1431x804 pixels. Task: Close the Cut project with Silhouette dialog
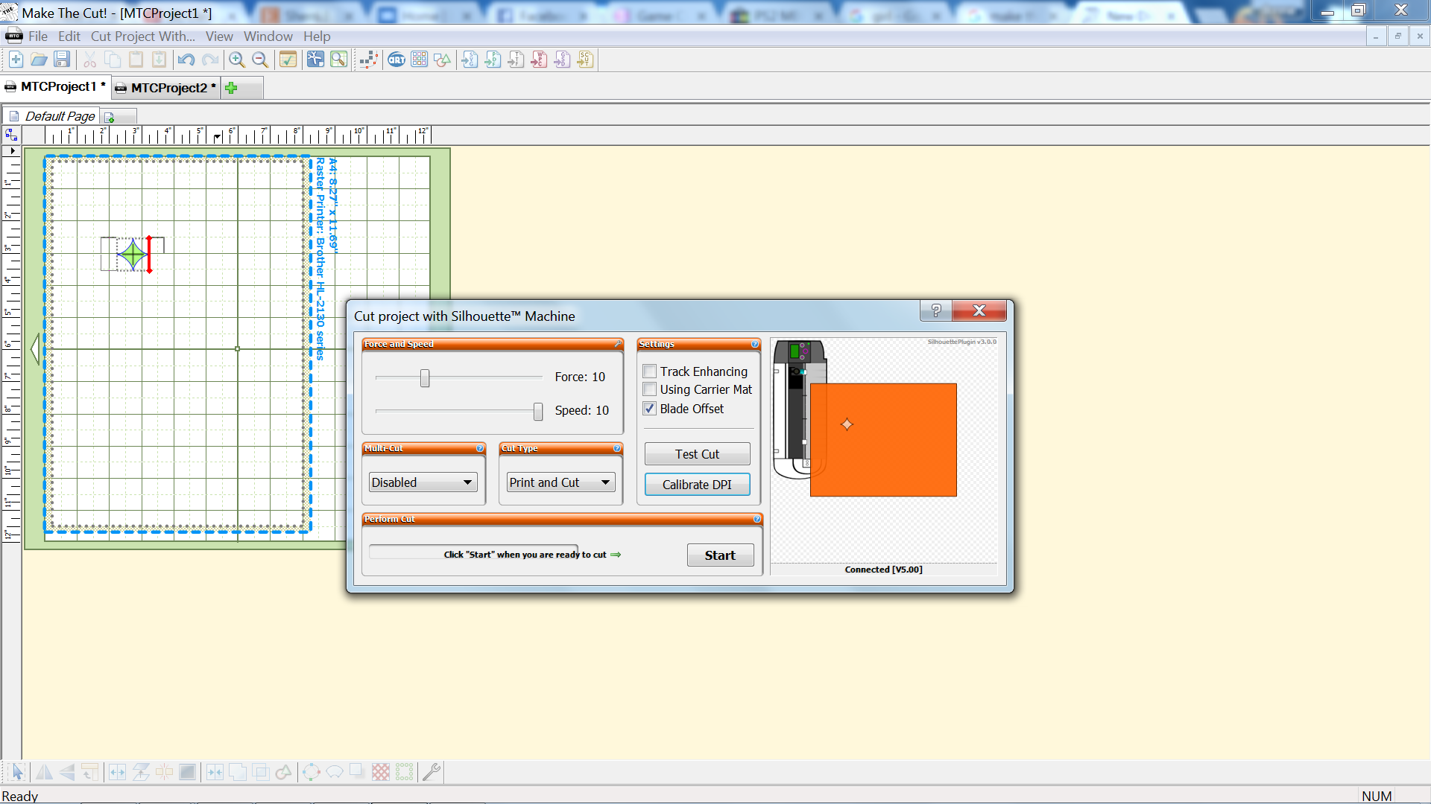click(979, 310)
